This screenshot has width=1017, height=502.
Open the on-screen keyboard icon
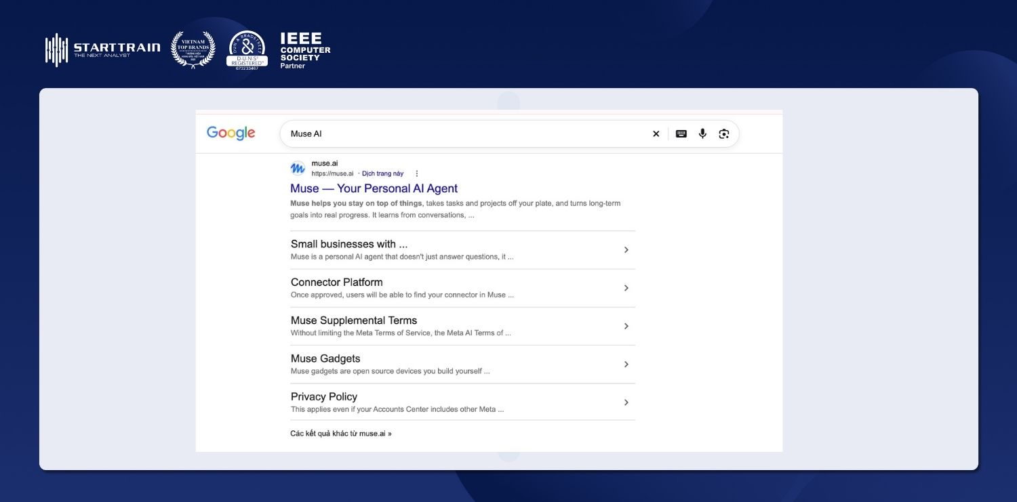(681, 134)
